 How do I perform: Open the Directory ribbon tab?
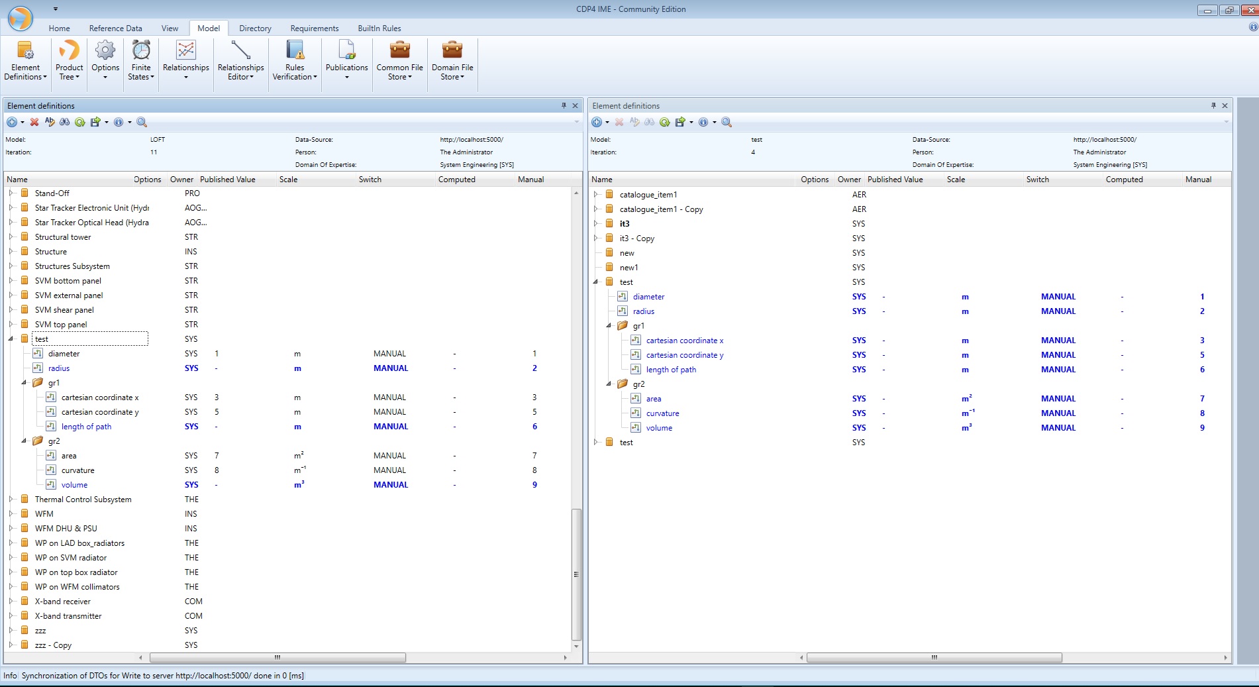[x=254, y=28]
